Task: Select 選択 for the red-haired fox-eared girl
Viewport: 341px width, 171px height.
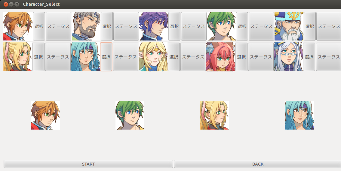Action: (x=241, y=57)
